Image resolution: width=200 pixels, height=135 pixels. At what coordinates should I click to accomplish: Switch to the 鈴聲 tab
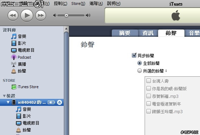tap(171, 33)
